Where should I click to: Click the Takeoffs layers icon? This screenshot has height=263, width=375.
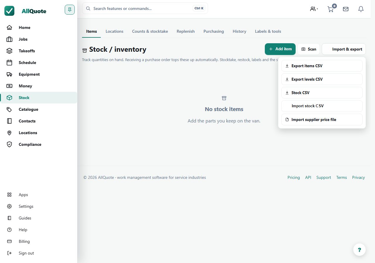point(9,51)
